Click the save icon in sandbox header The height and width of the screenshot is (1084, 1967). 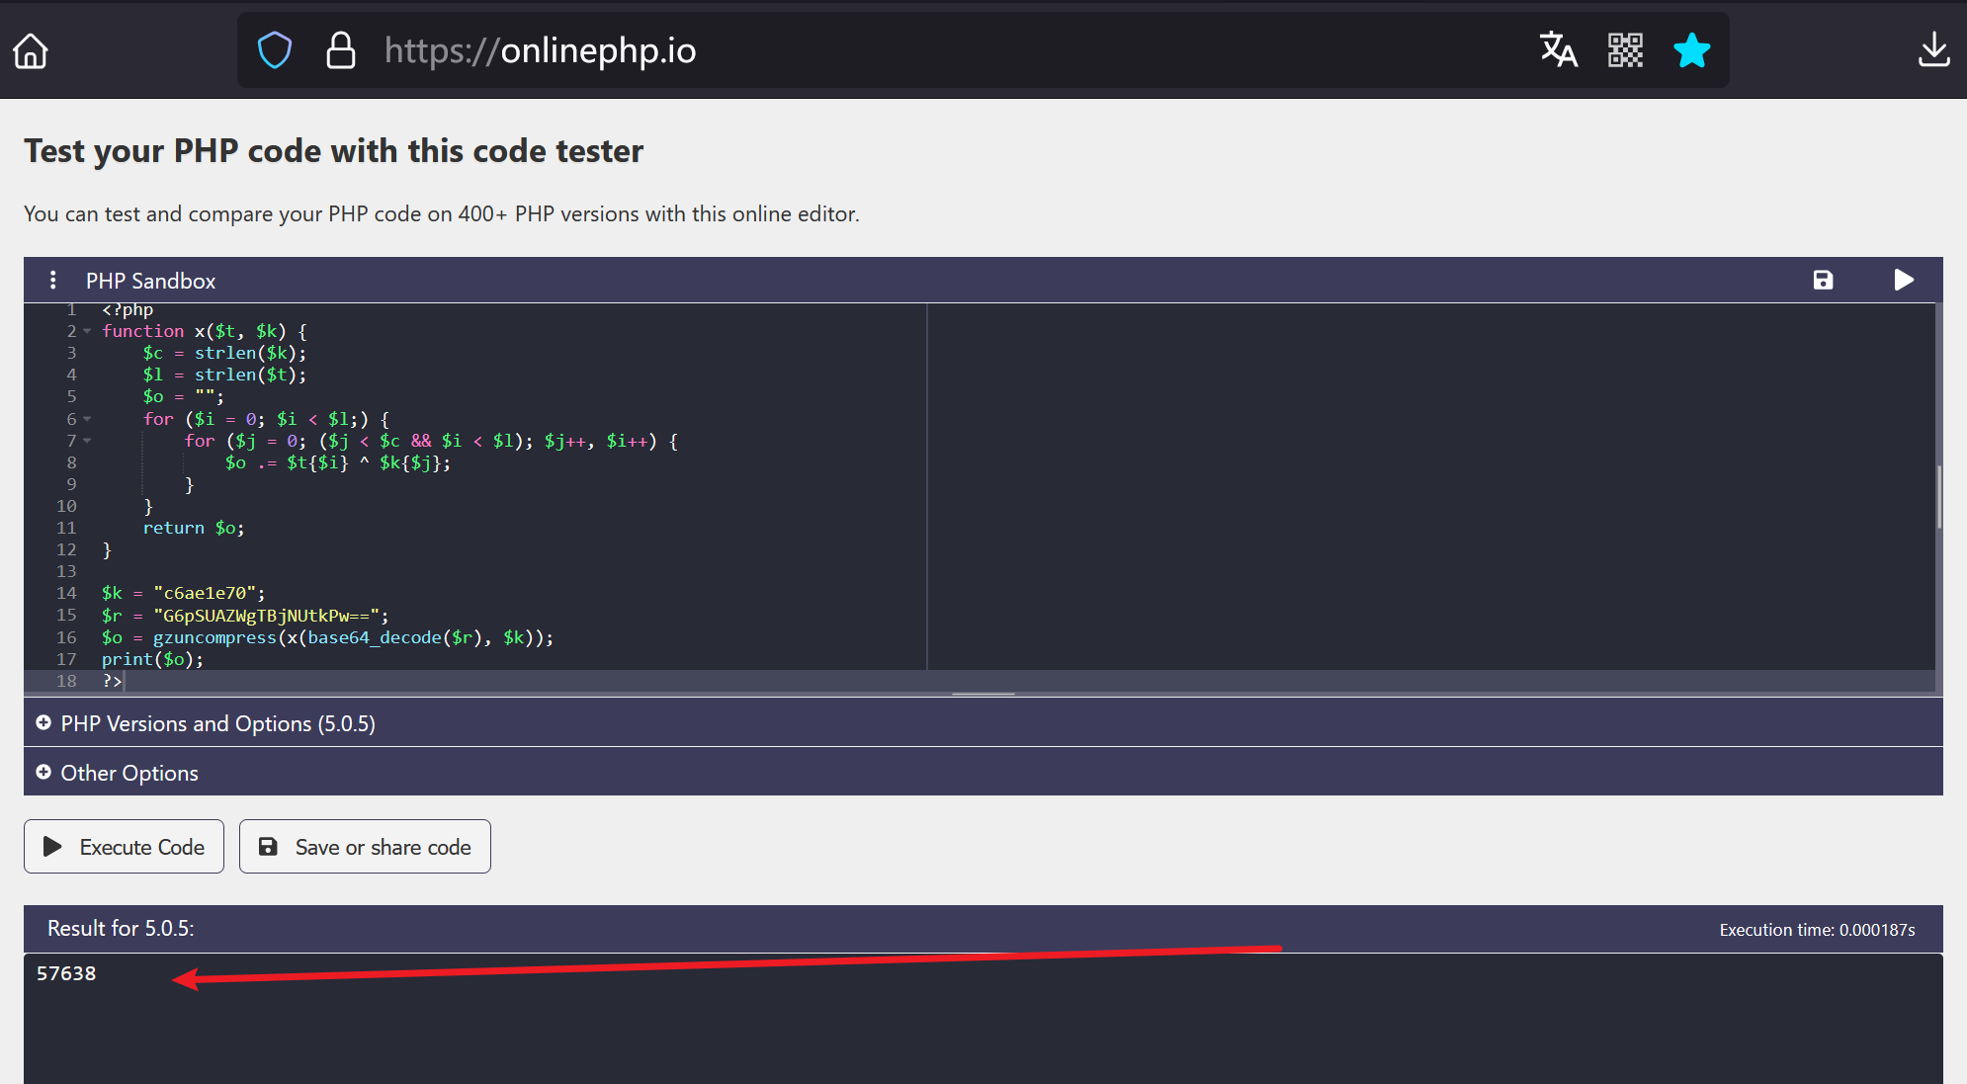click(1823, 281)
